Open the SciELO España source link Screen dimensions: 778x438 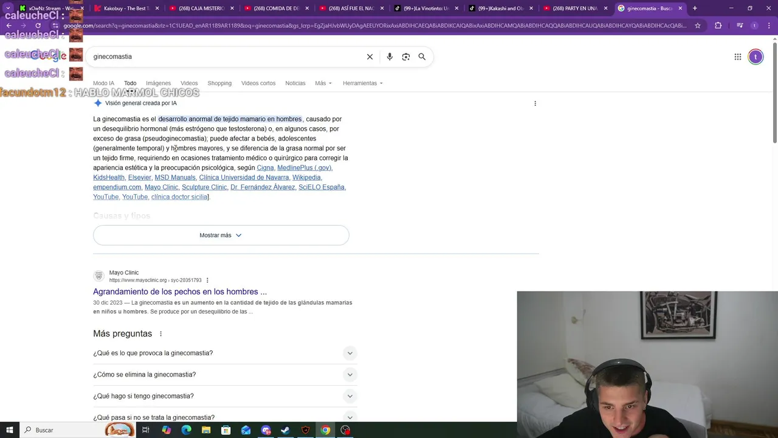[322, 187]
